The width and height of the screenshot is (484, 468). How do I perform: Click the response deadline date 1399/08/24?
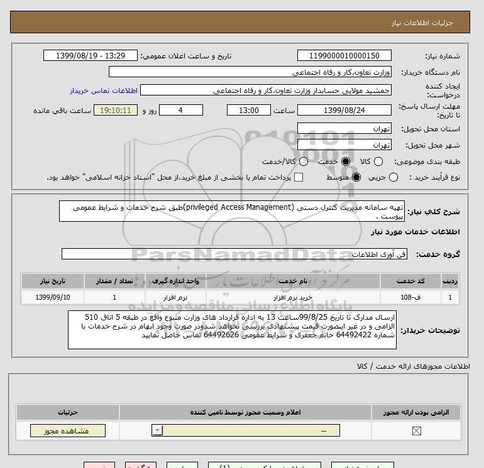tap(344, 111)
